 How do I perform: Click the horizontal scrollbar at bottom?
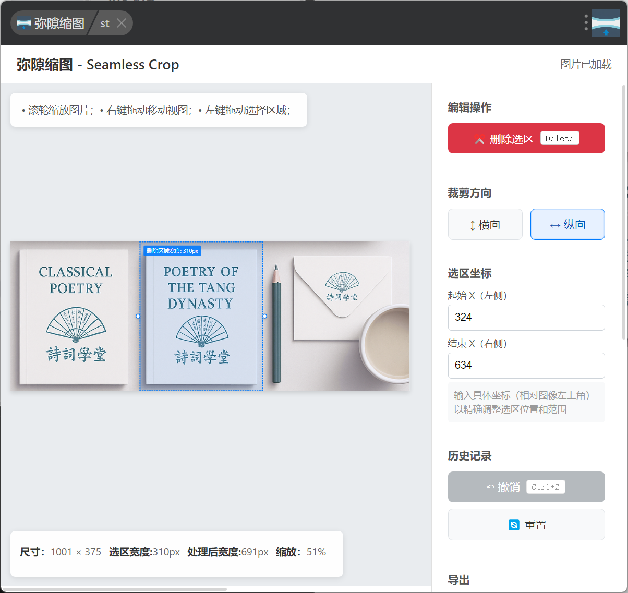pyautogui.click(x=115, y=589)
